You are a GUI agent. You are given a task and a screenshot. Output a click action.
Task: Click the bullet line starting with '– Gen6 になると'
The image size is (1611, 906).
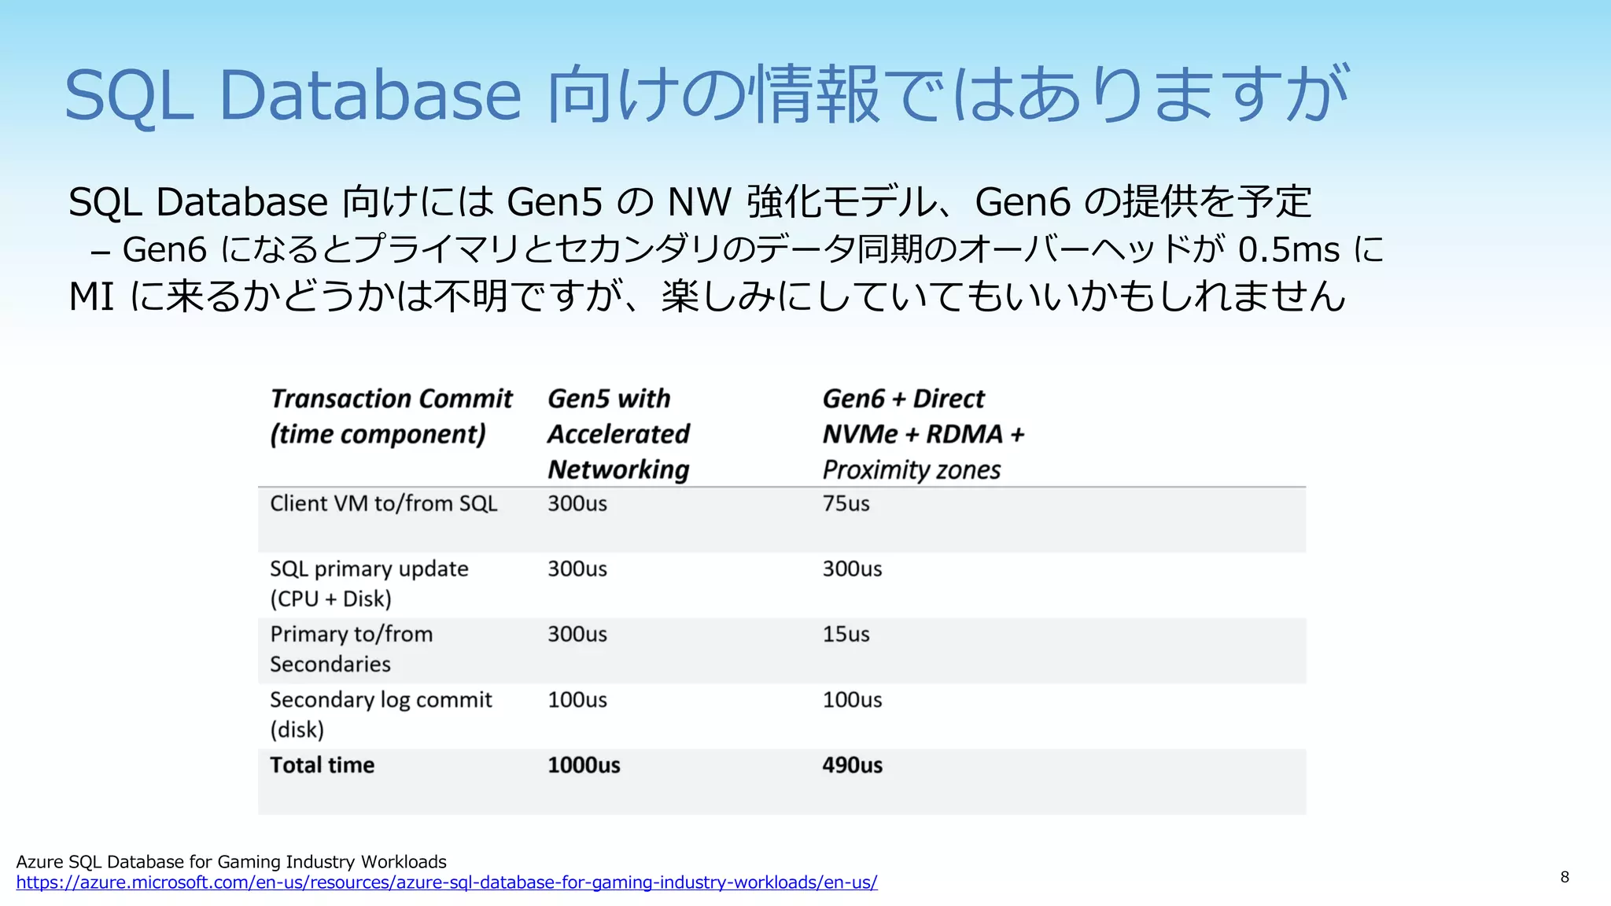point(737,249)
